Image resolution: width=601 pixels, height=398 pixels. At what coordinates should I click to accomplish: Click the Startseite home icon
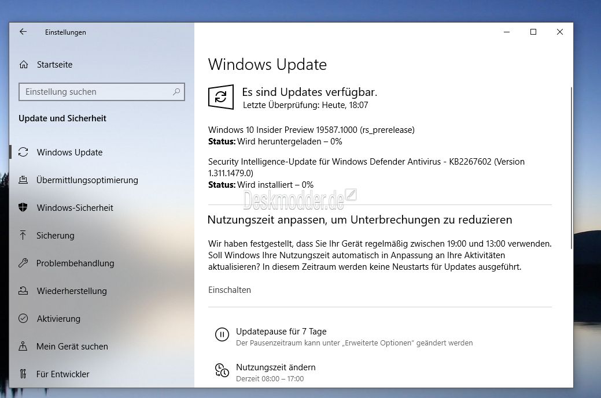tap(24, 65)
